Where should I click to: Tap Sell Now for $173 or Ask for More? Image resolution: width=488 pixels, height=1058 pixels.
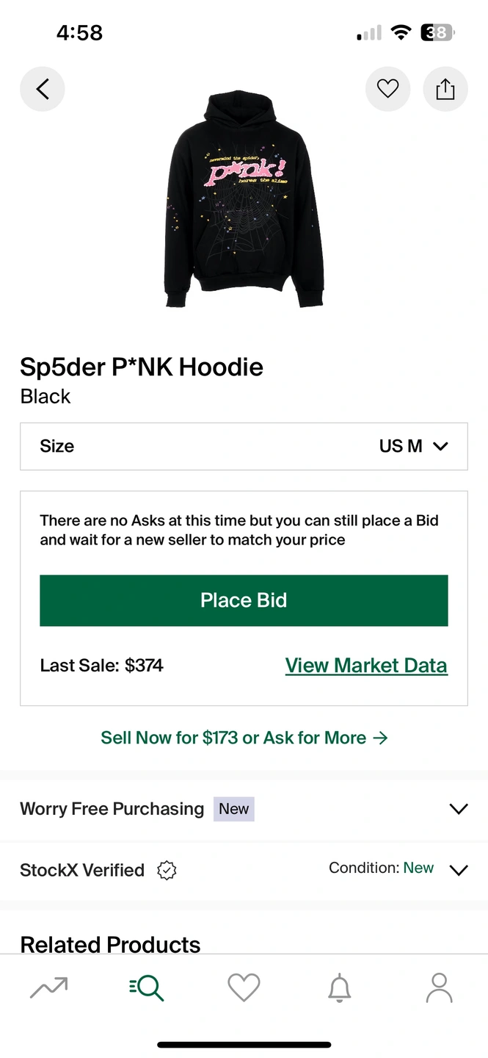pos(244,738)
